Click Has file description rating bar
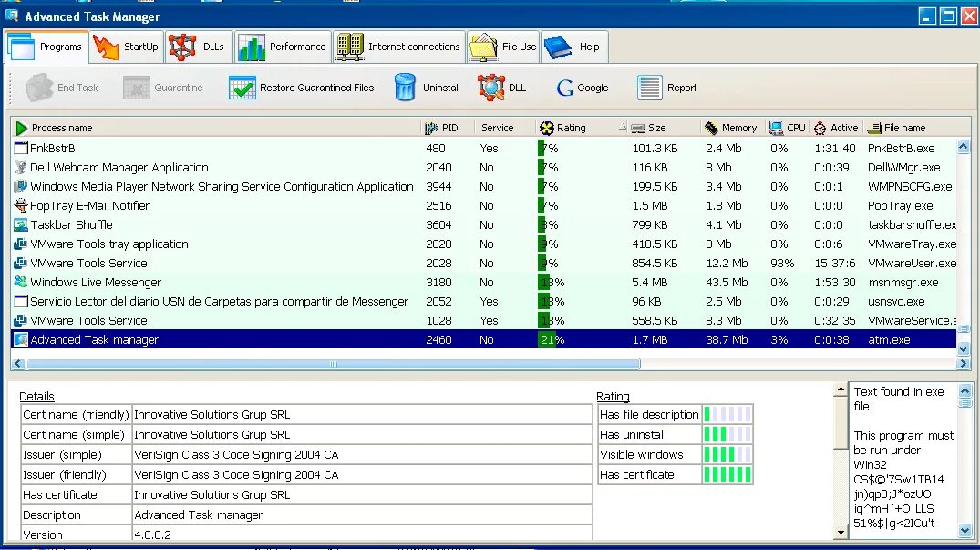 pyautogui.click(x=727, y=414)
